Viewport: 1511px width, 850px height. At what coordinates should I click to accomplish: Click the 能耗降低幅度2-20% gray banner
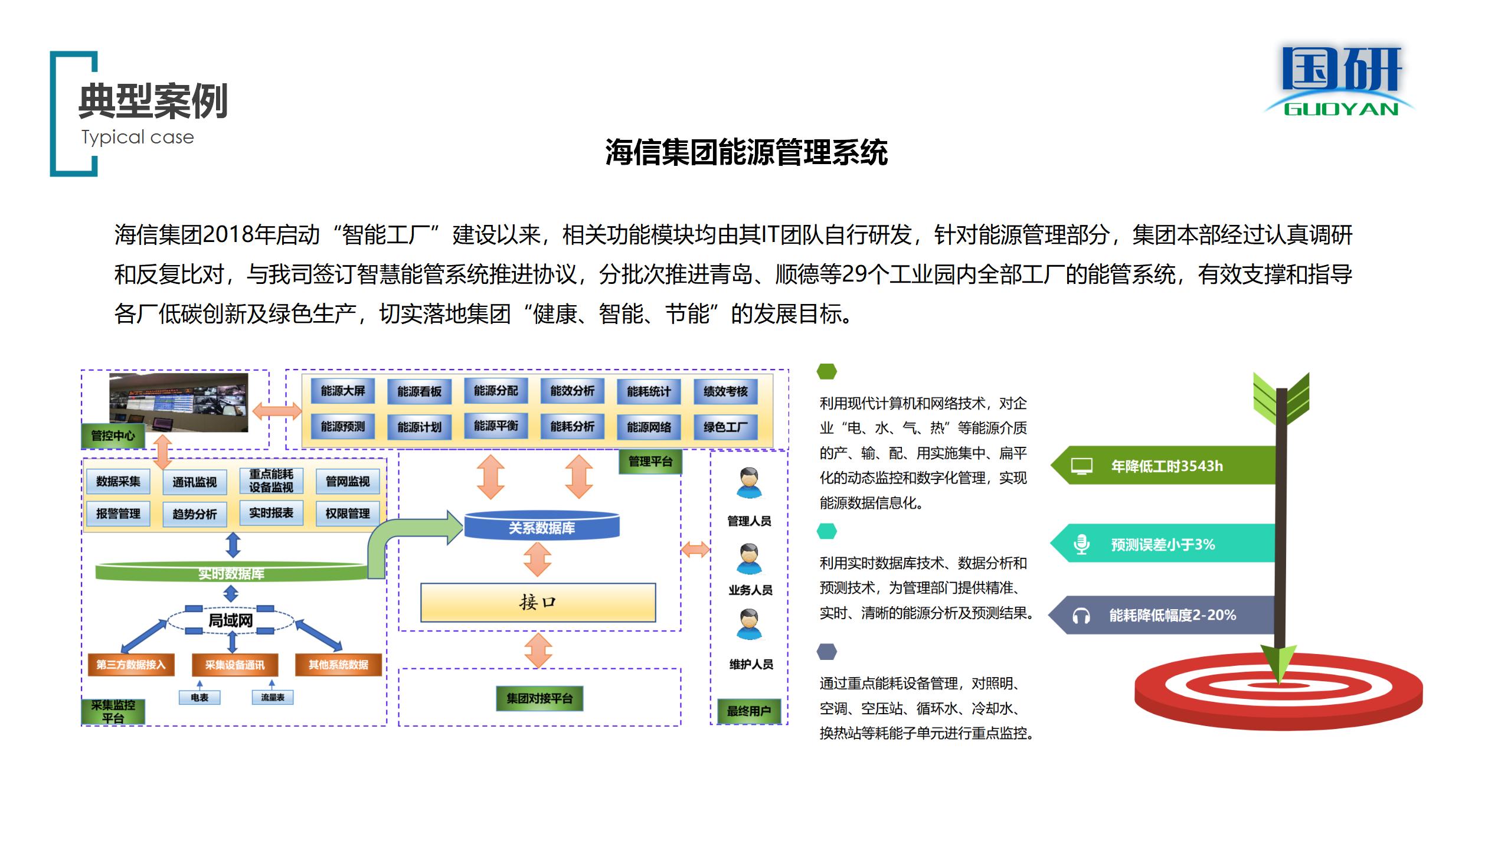click(x=1163, y=615)
